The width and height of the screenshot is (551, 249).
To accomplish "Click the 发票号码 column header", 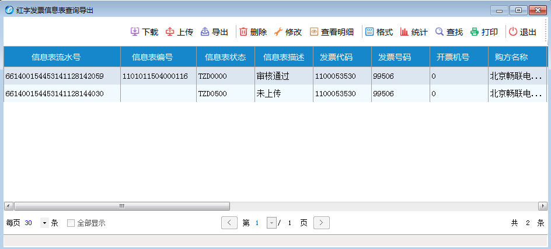I will pyautogui.click(x=400, y=57).
